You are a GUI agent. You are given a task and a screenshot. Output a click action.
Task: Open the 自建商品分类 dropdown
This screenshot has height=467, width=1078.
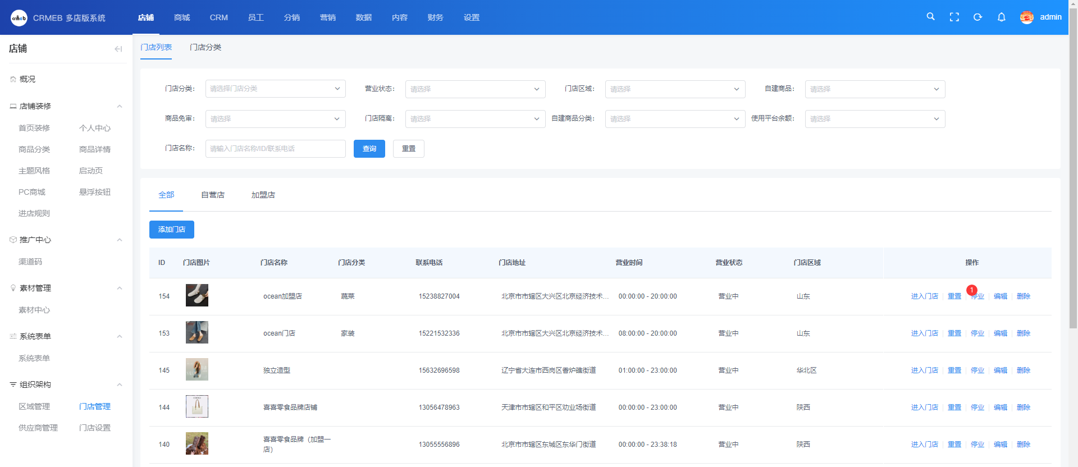pos(675,119)
